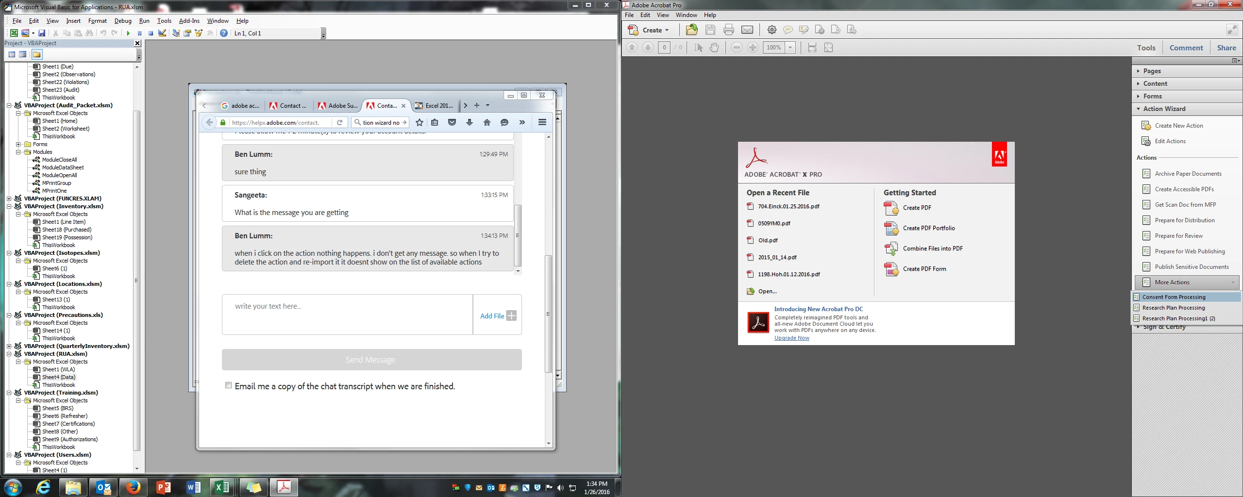Expand the Pages section in Tools pane
The width and height of the screenshot is (1243, 497).
click(1187, 71)
